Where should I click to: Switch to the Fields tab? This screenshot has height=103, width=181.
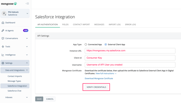(65, 25)
